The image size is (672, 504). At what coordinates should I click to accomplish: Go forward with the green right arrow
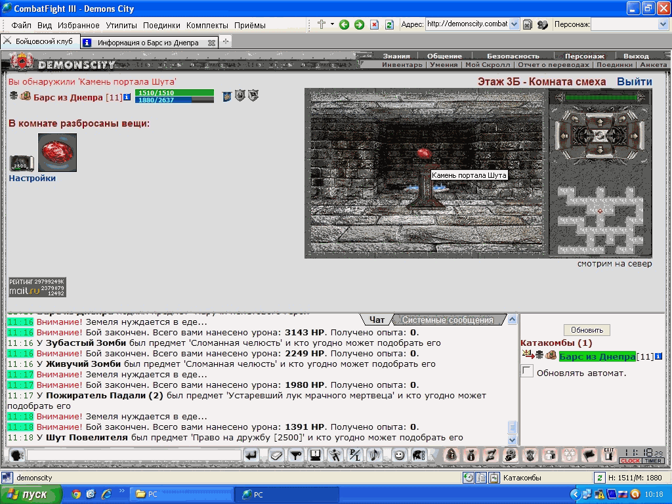pos(359,25)
